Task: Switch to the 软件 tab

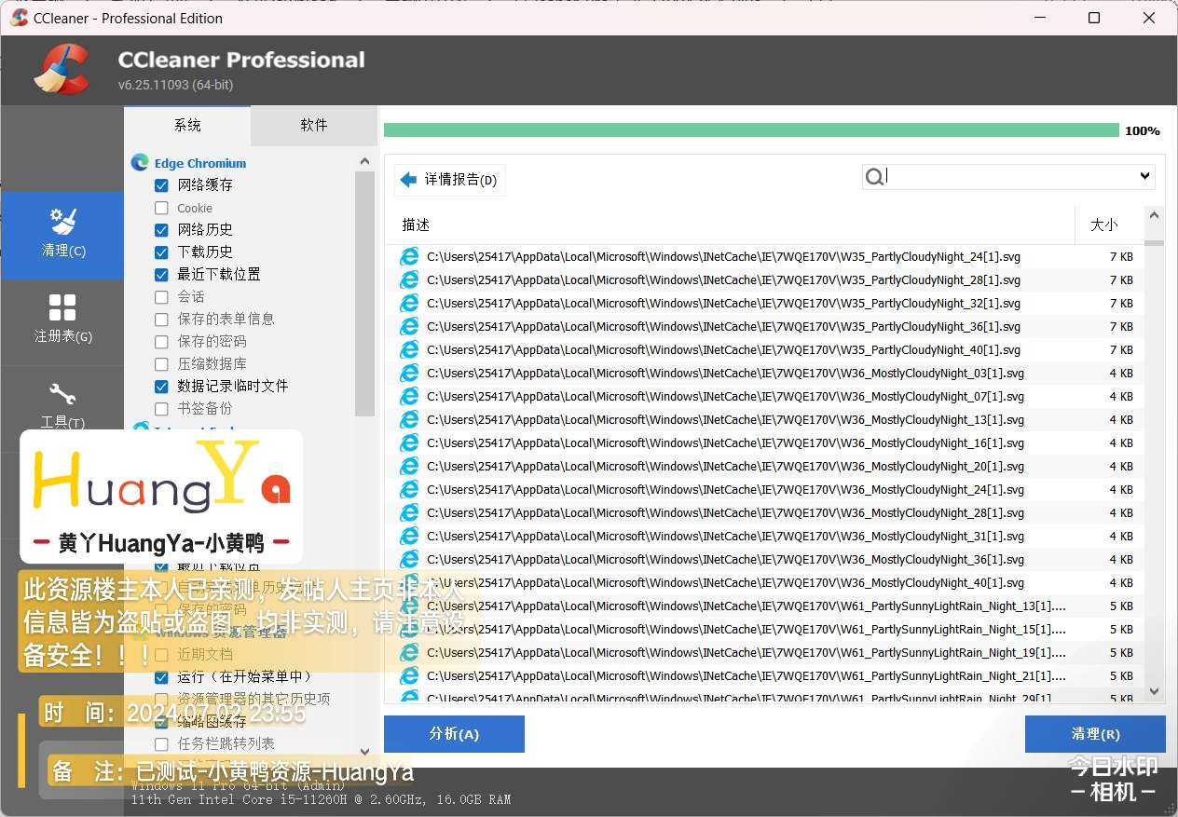Action: (x=314, y=126)
